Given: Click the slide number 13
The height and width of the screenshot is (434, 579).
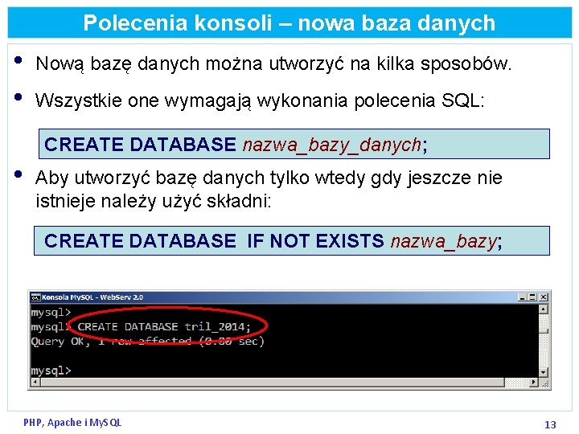Looking at the screenshot, I should pyautogui.click(x=550, y=424).
